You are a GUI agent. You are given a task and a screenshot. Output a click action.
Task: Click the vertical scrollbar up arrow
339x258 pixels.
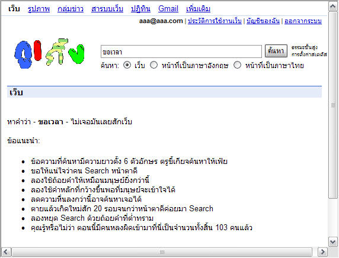(x=333, y=7)
